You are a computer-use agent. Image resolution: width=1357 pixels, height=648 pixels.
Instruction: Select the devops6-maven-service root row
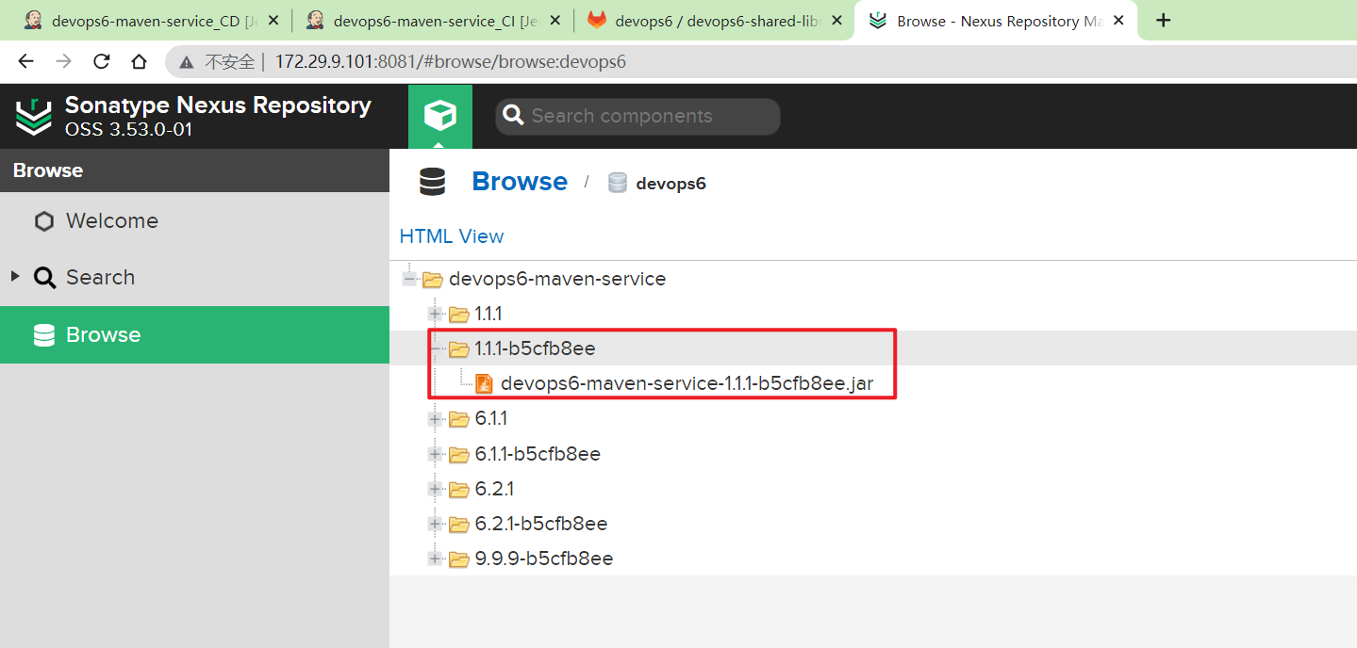(x=873, y=279)
